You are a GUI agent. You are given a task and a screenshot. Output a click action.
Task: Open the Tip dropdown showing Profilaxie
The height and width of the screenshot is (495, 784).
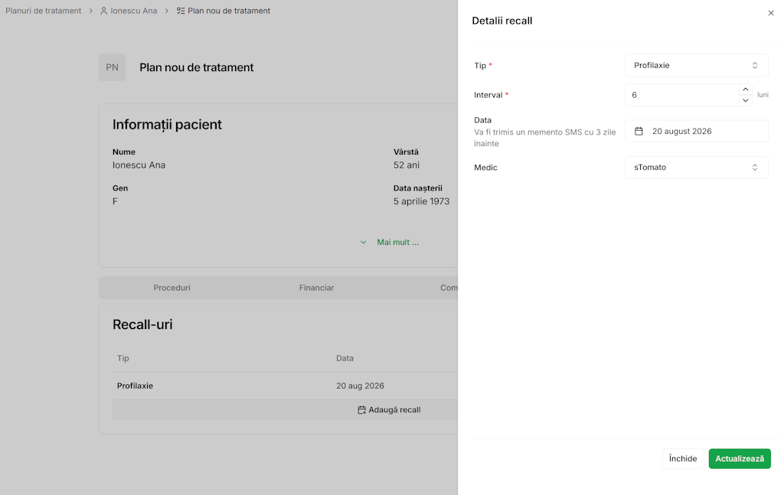coord(696,66)
